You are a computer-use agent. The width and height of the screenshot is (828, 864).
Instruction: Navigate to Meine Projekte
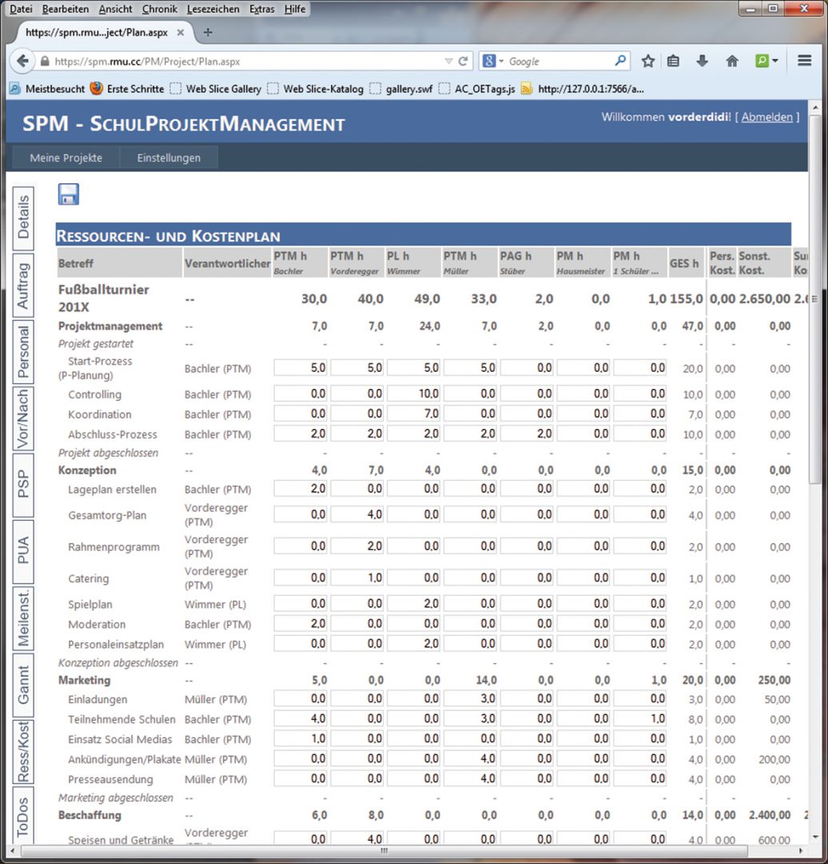point(66,158)
